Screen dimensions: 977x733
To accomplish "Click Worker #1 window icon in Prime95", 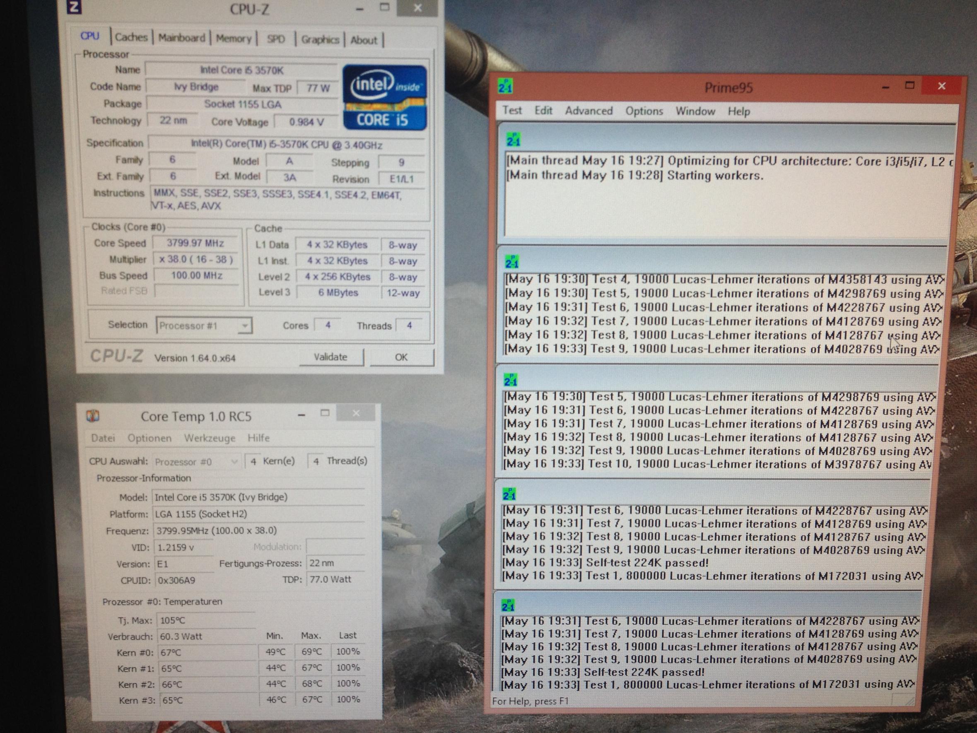I will pyautogui.click(x=511, y=262).
